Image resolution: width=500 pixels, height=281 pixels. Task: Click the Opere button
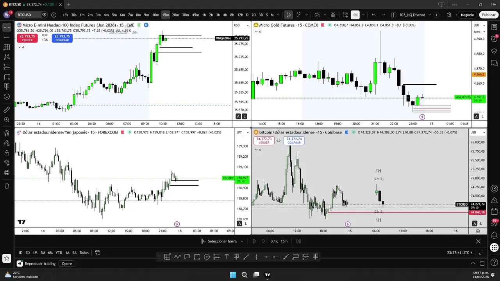click(67, 263)
